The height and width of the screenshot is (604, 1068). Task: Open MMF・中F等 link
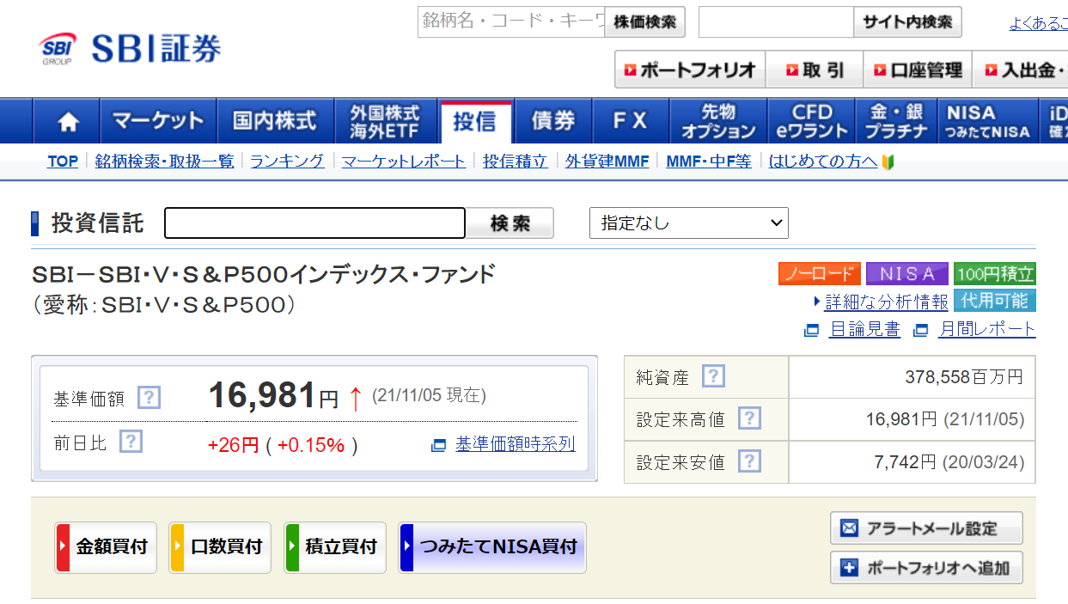click(x=709, y=162)
